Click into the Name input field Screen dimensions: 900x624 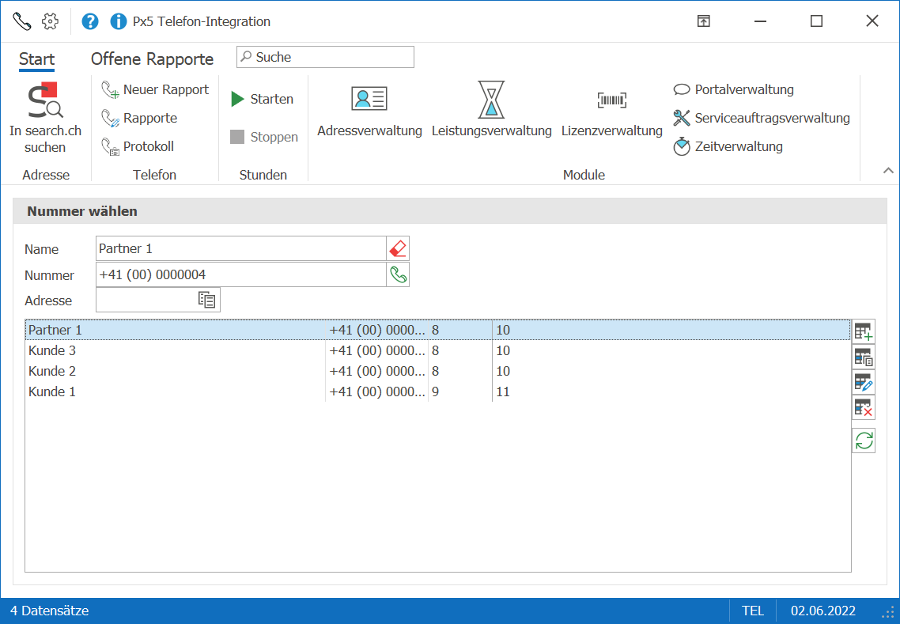tap(241, 248)
